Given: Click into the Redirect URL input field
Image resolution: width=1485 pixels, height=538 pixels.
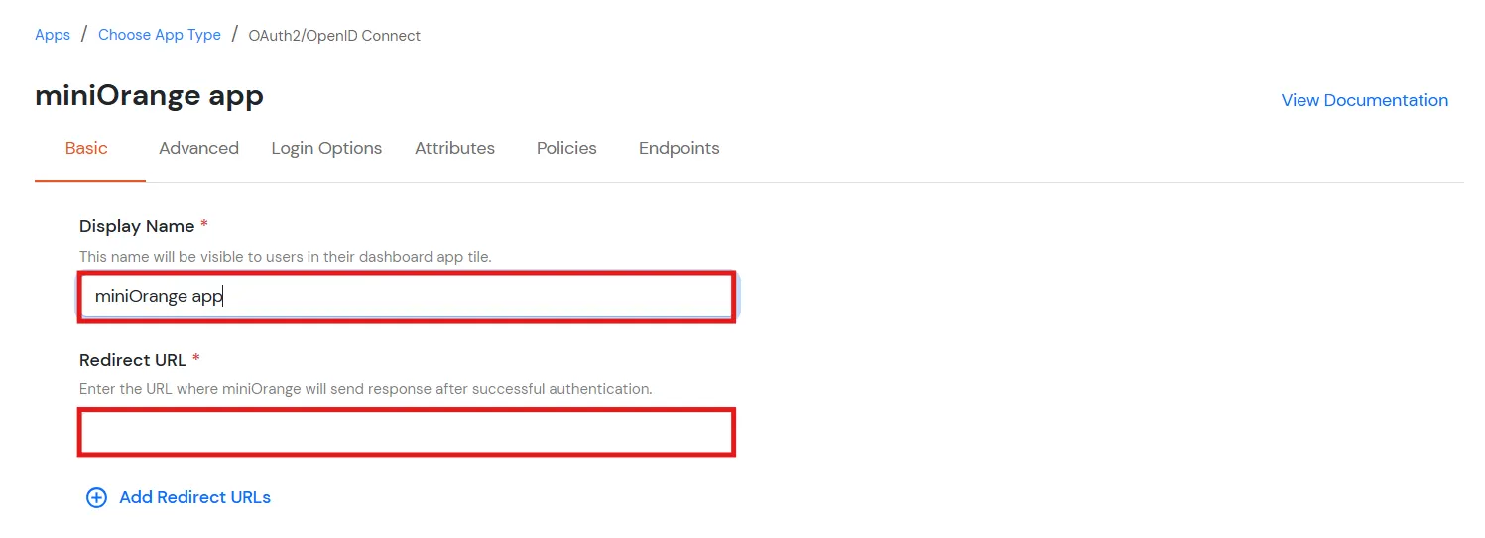Looking at the screenshot, I should point(407,432).
